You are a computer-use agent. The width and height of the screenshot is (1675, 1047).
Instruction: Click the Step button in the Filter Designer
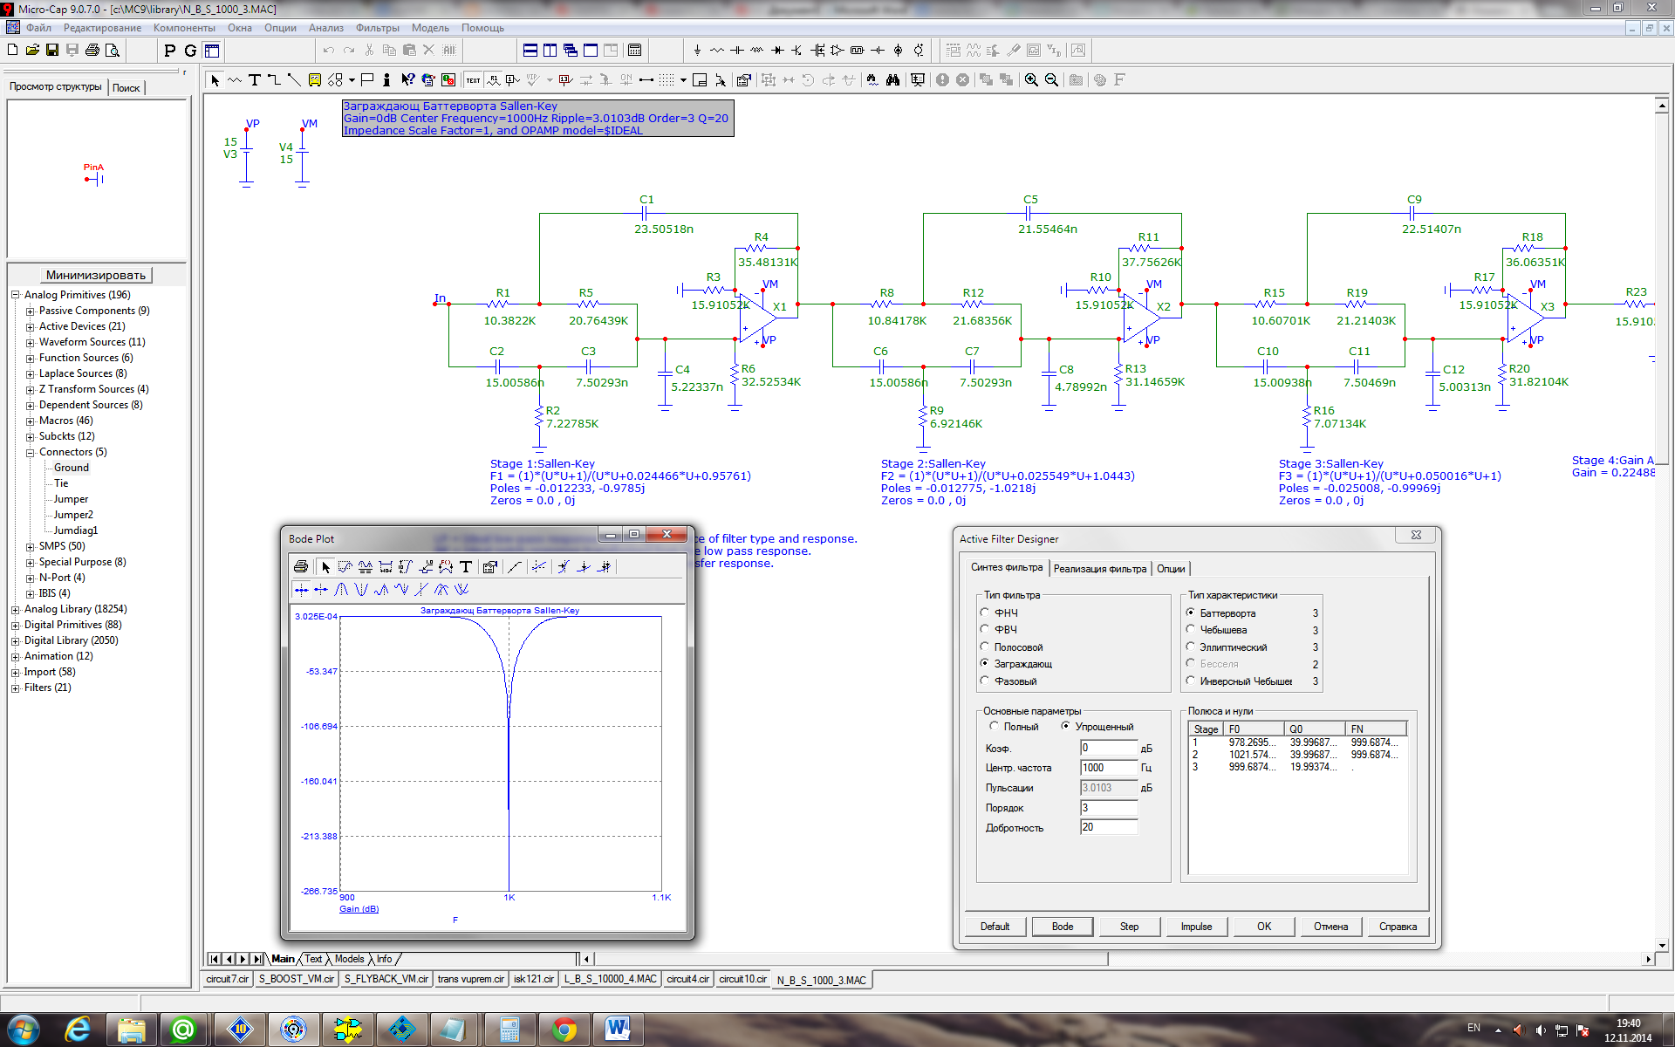point(1129,927)
